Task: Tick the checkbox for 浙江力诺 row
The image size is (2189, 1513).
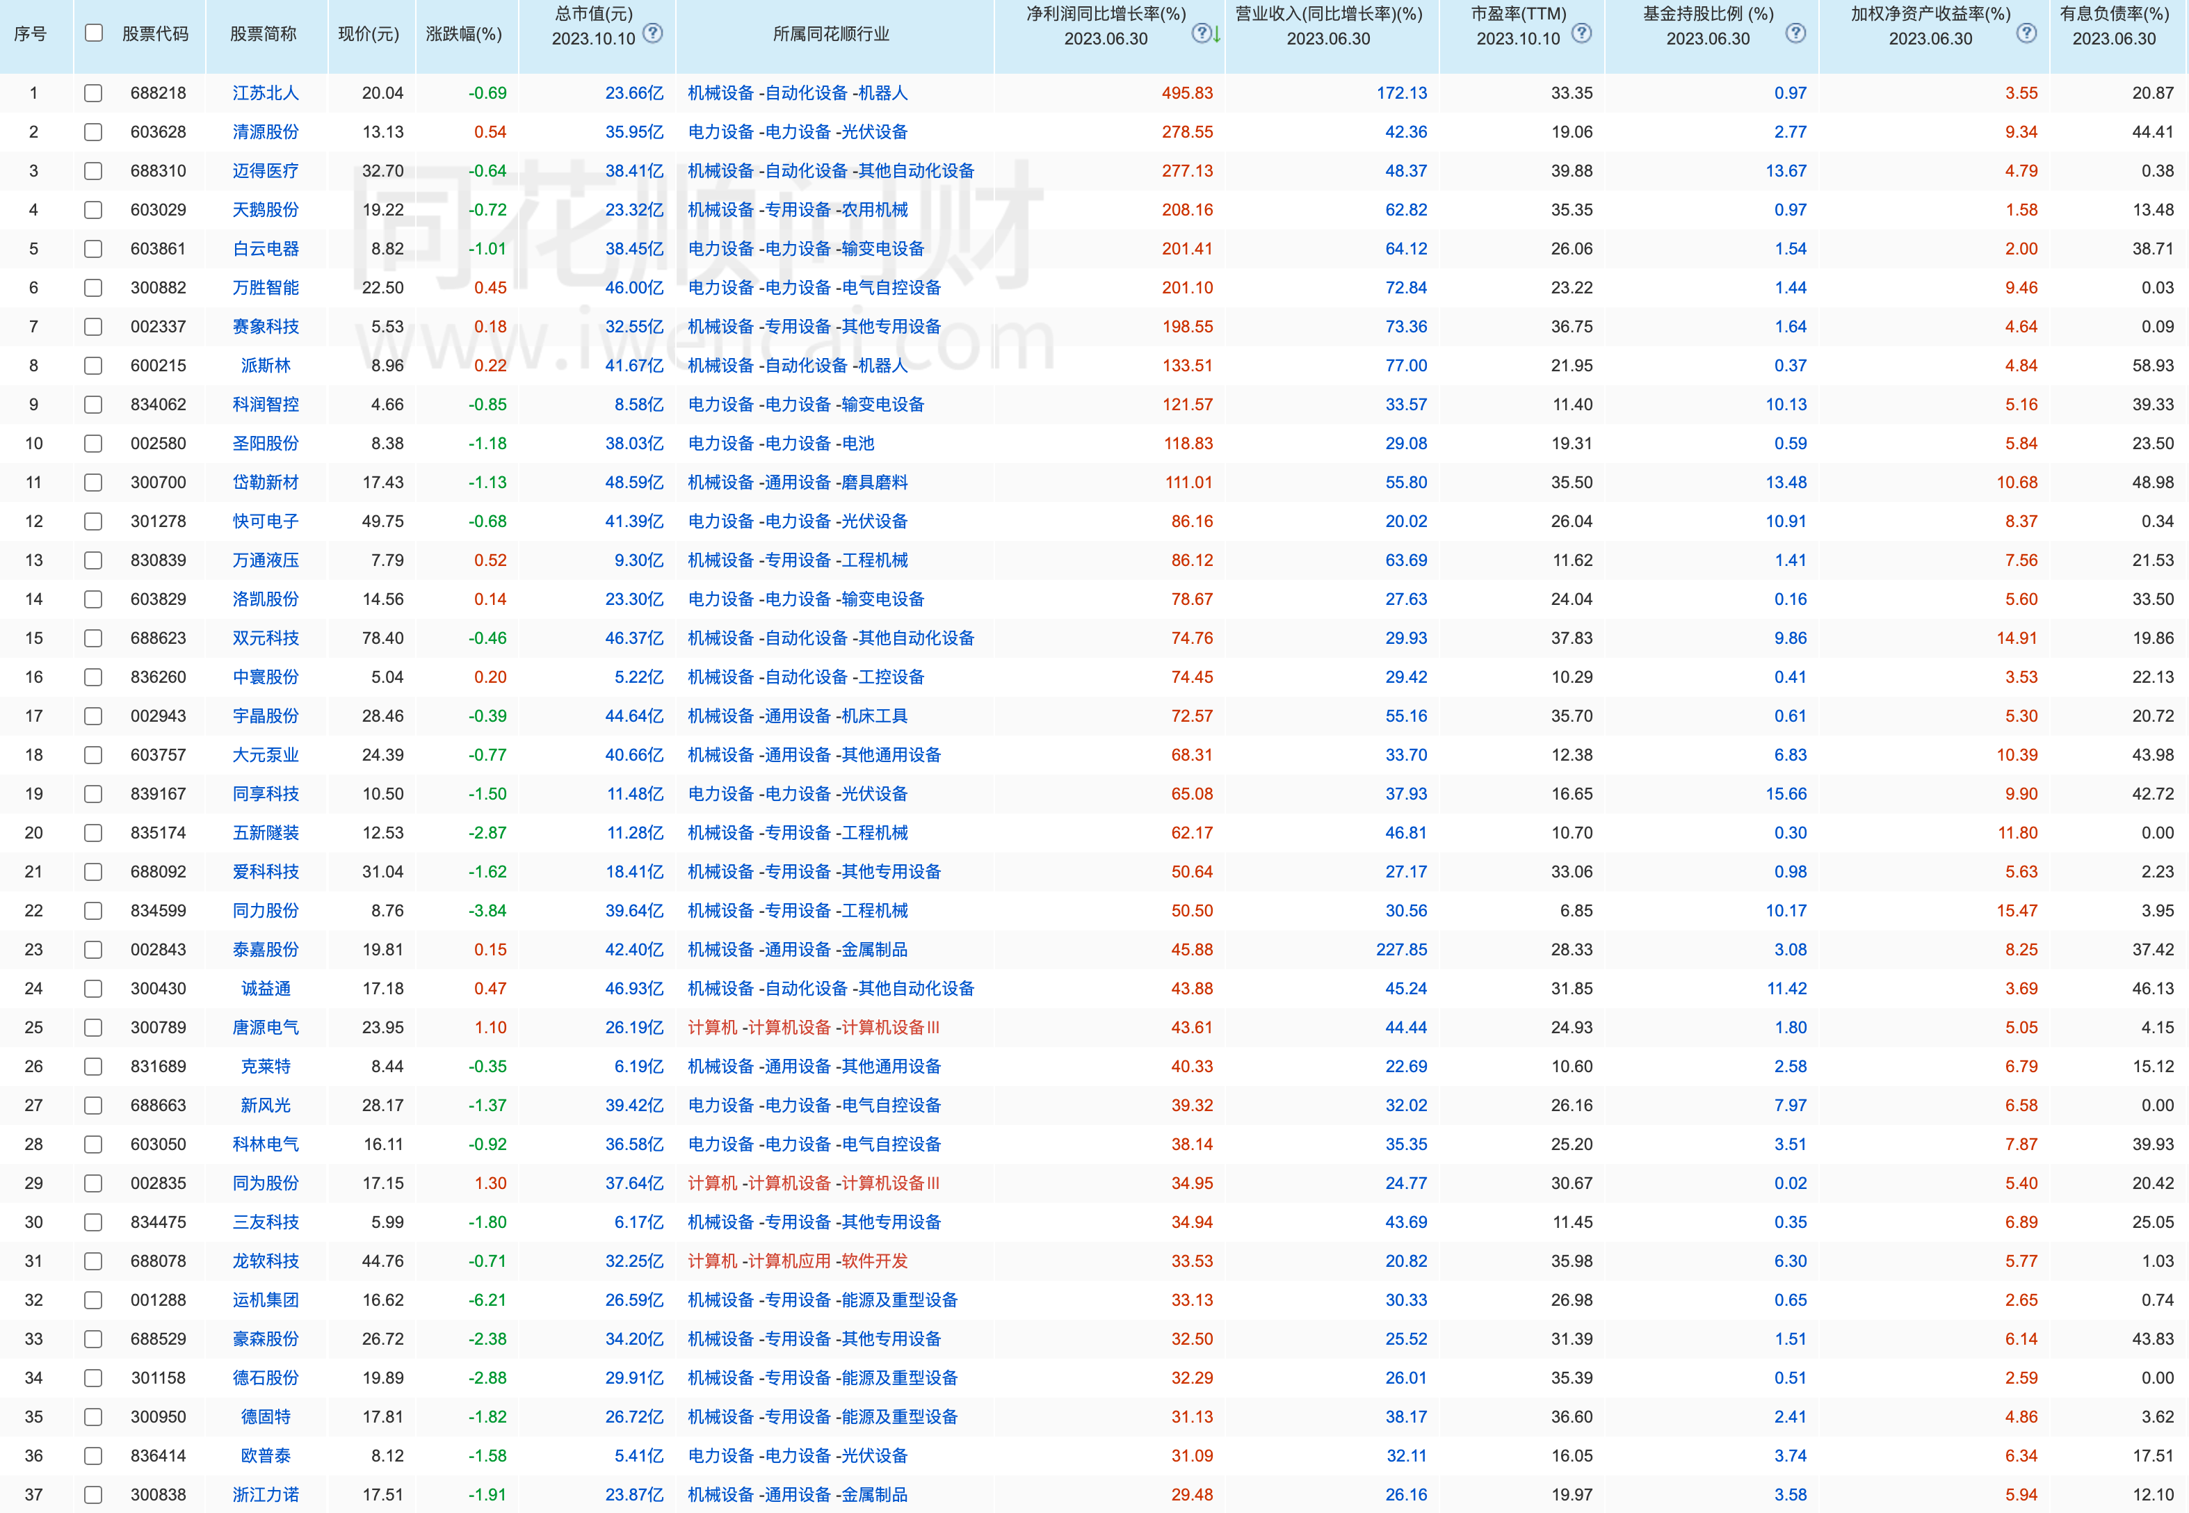Action: click(93, 1495)
